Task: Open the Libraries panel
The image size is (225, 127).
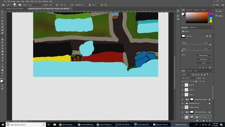Action: click(219, 16)
